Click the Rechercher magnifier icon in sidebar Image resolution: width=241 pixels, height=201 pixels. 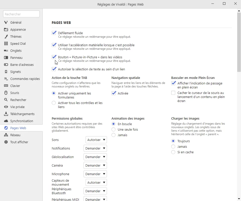[6, 100]
